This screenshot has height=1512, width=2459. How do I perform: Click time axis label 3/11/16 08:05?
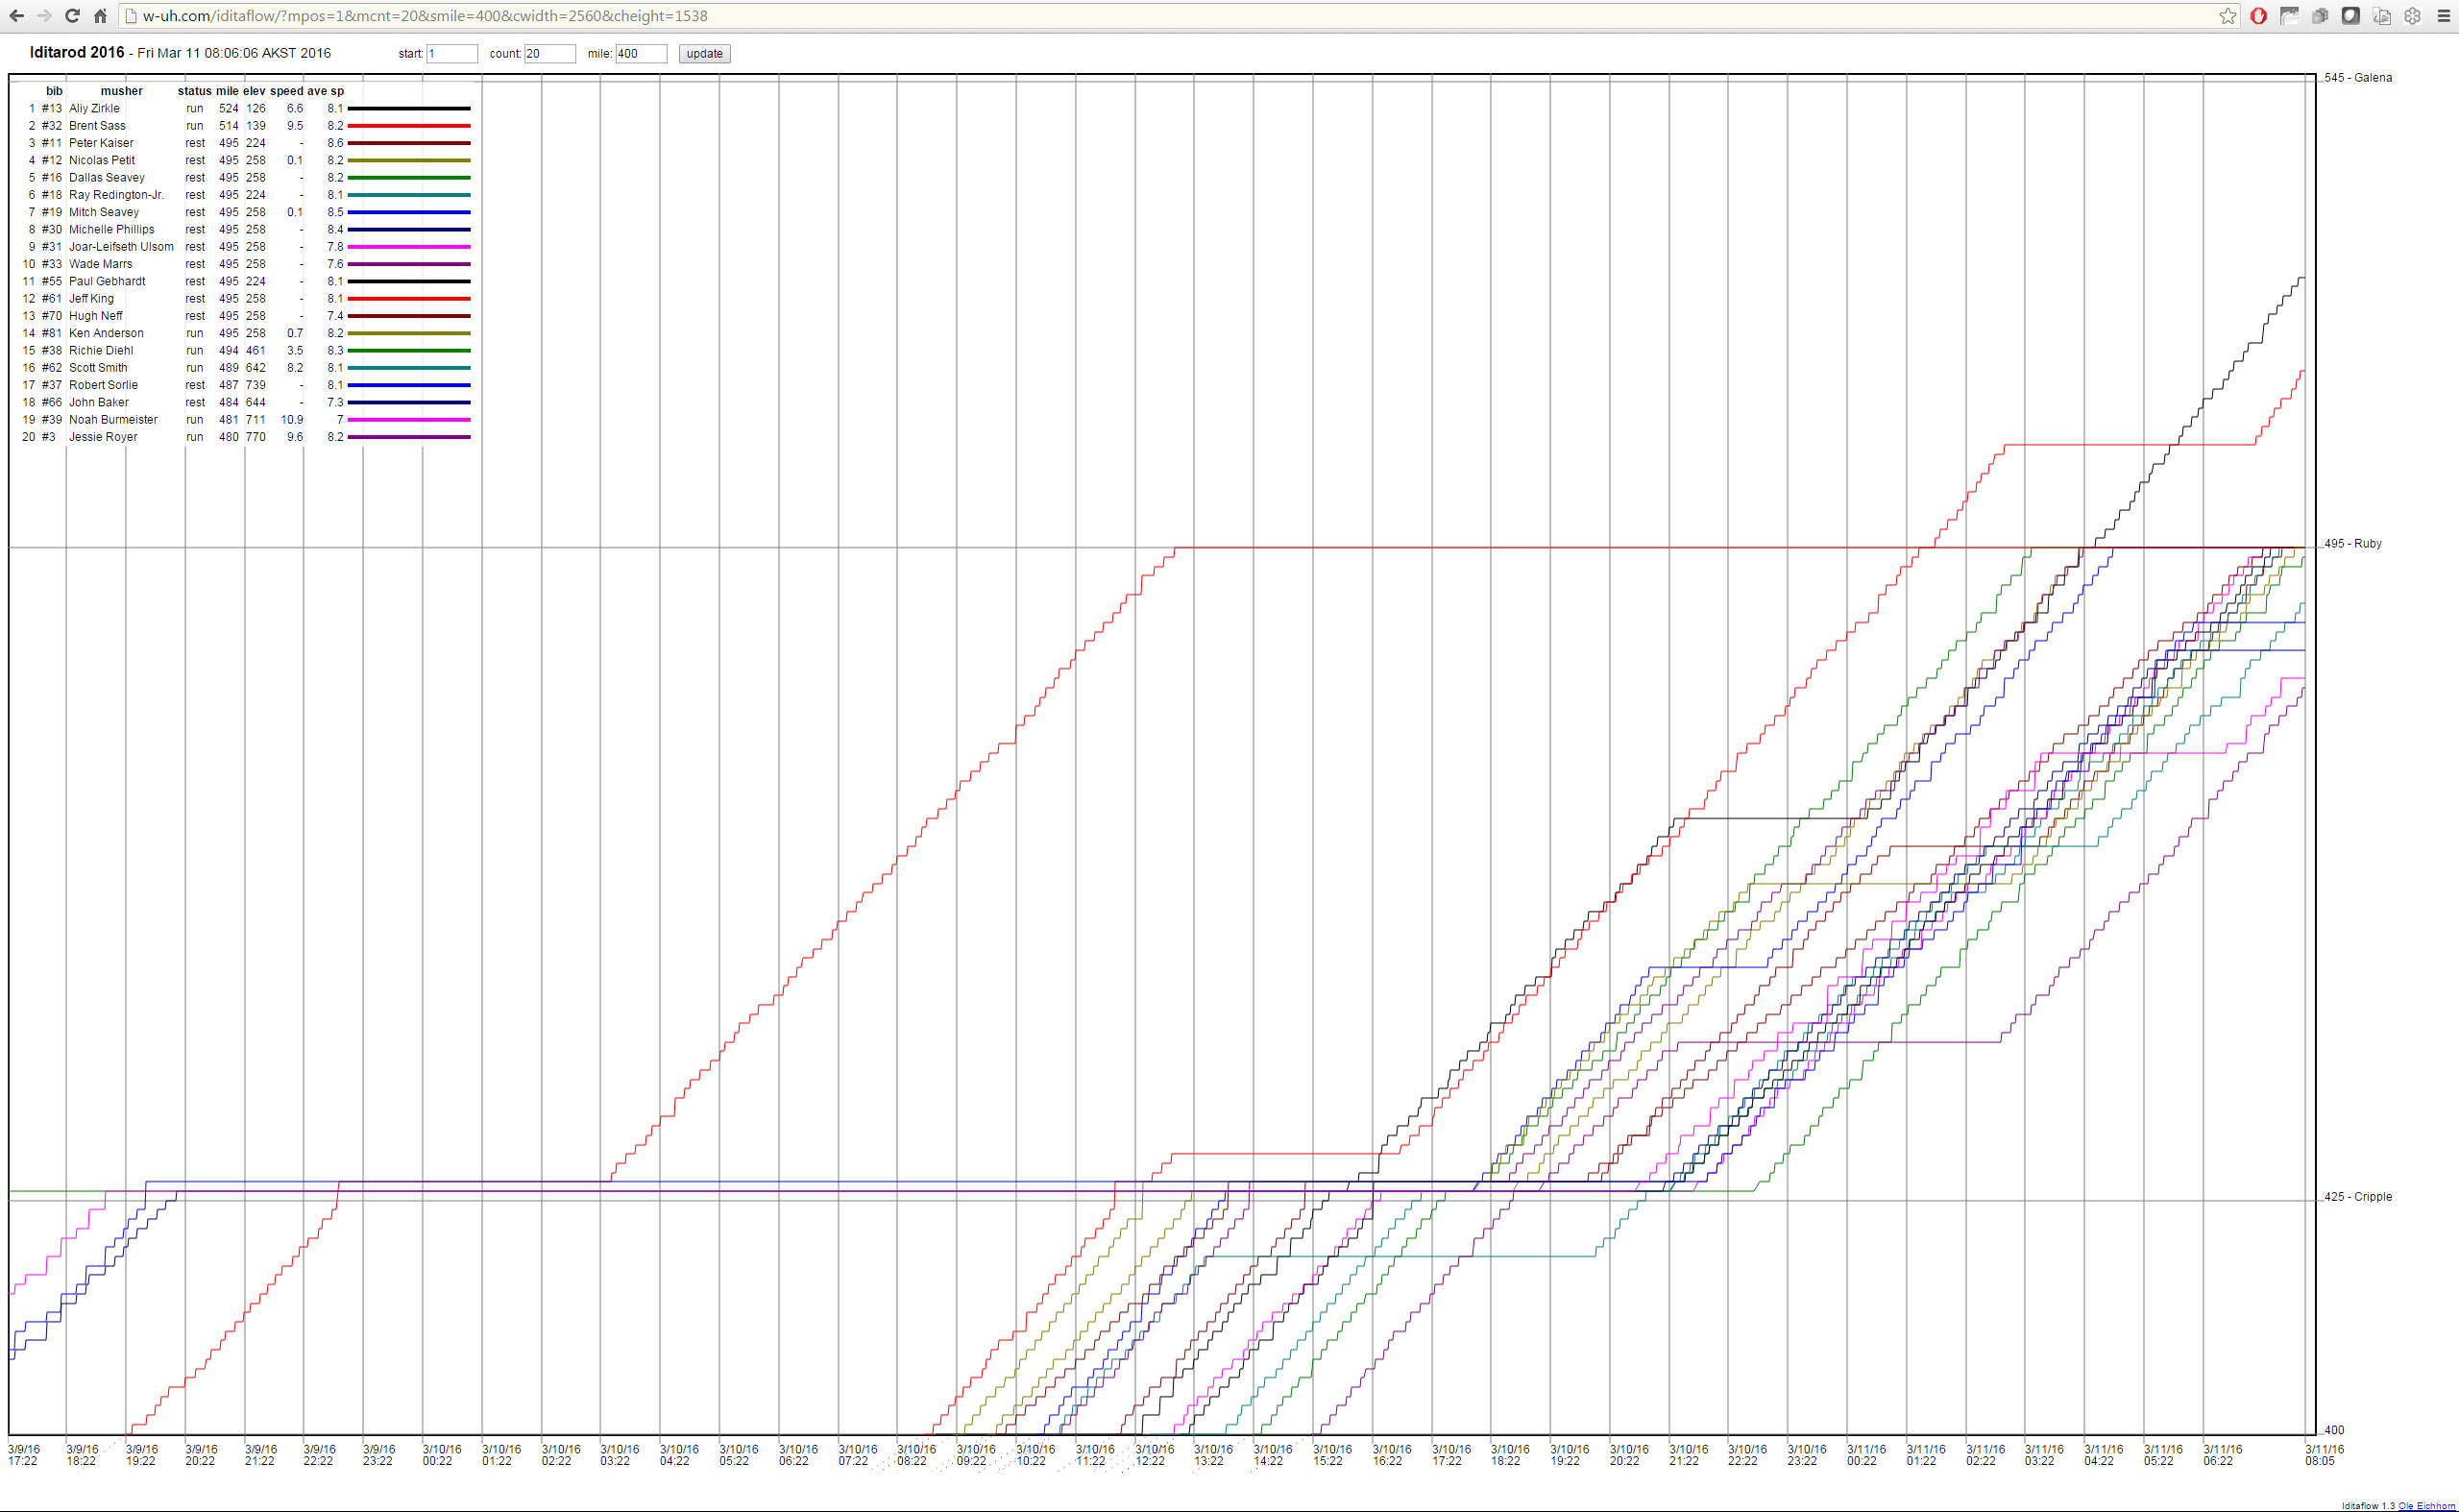pos(2324,1455)
